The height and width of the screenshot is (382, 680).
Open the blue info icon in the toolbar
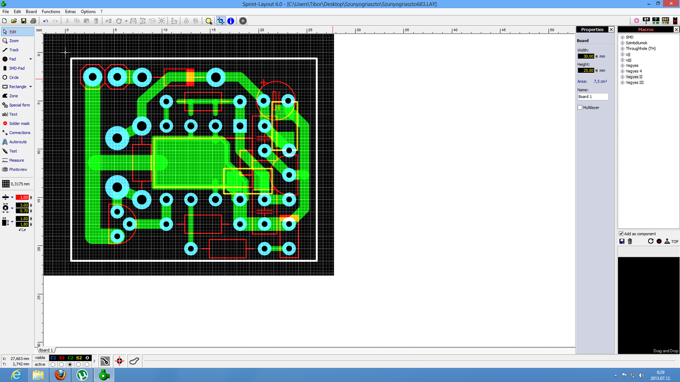(x=231, y=21)
